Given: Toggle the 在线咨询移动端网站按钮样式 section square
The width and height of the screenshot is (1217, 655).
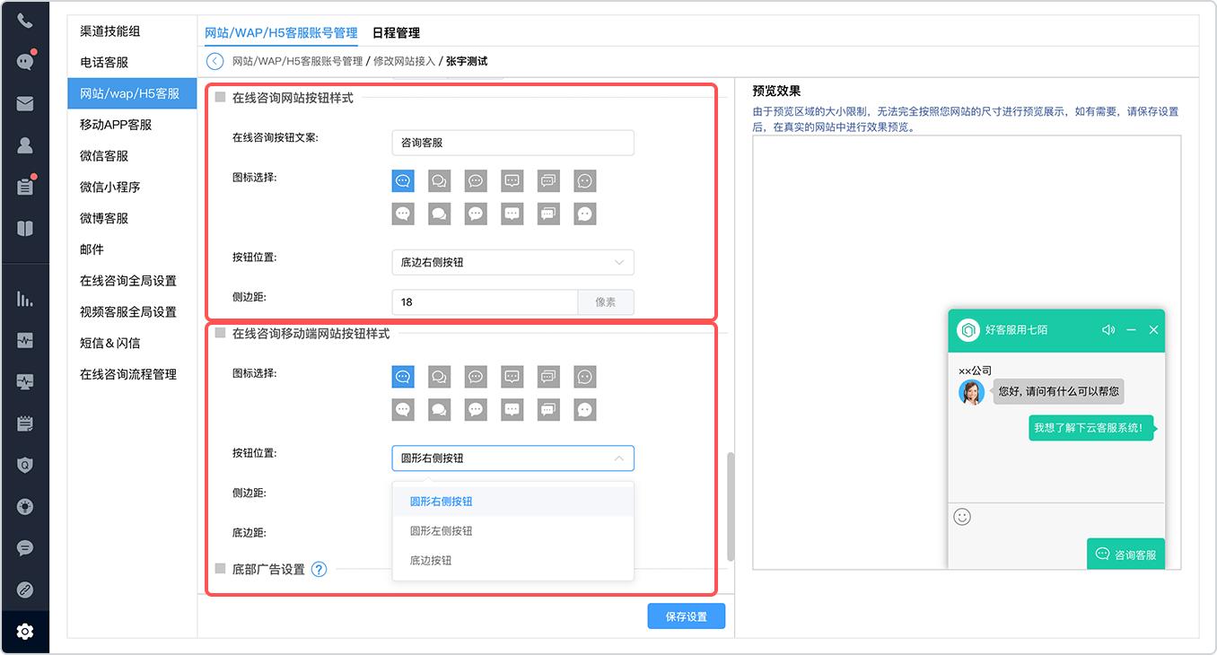Looking at the screenshot, I should 220,333.
